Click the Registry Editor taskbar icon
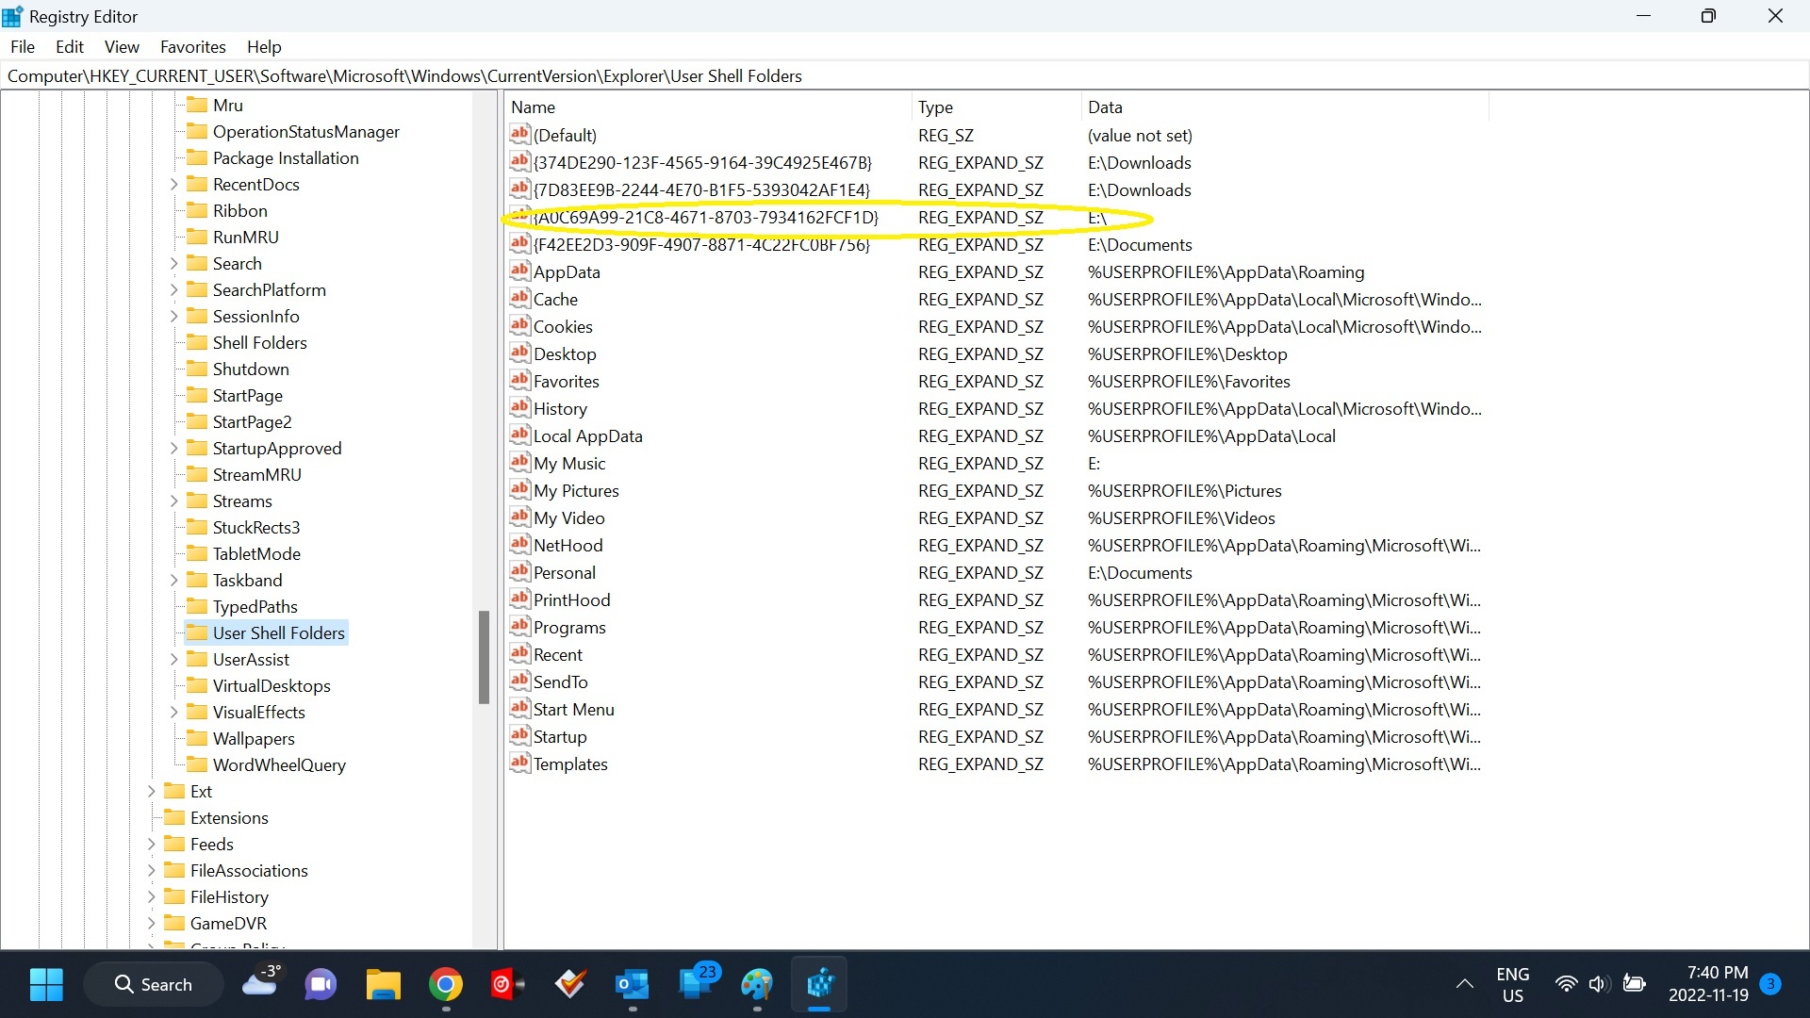The width and height of the screenshot is (1810, 1018). click(x=819, y=985)
